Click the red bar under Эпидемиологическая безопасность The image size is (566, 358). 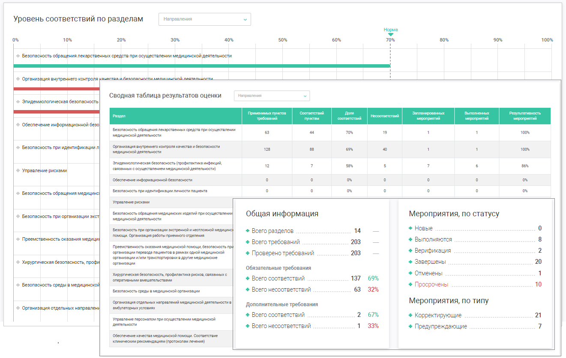pyautogui.click(x=57, y=112)
